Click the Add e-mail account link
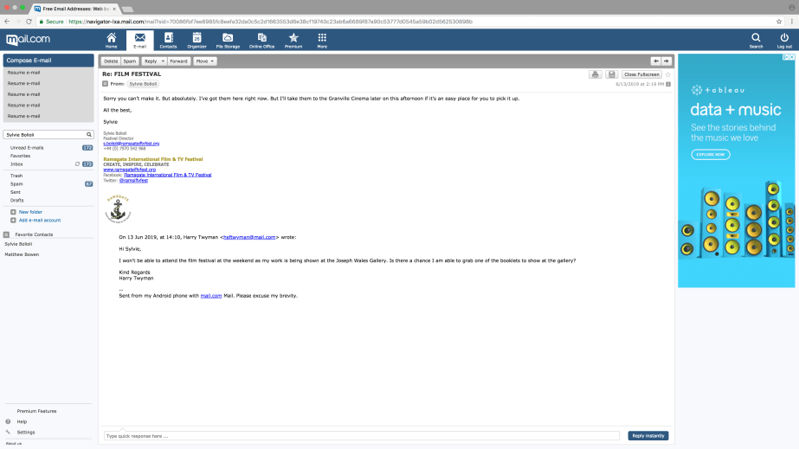Viewport: 799px width, 449px height. (40, 220)
